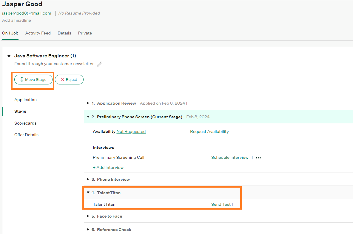Click Request Availability
This screenshot has width=353, height=234.
point(209,131)
